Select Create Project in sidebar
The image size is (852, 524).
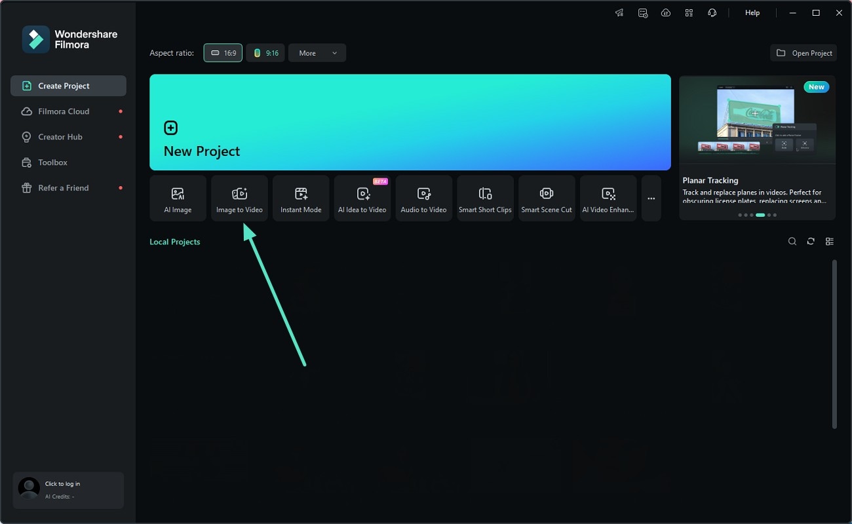coord(68,86)
